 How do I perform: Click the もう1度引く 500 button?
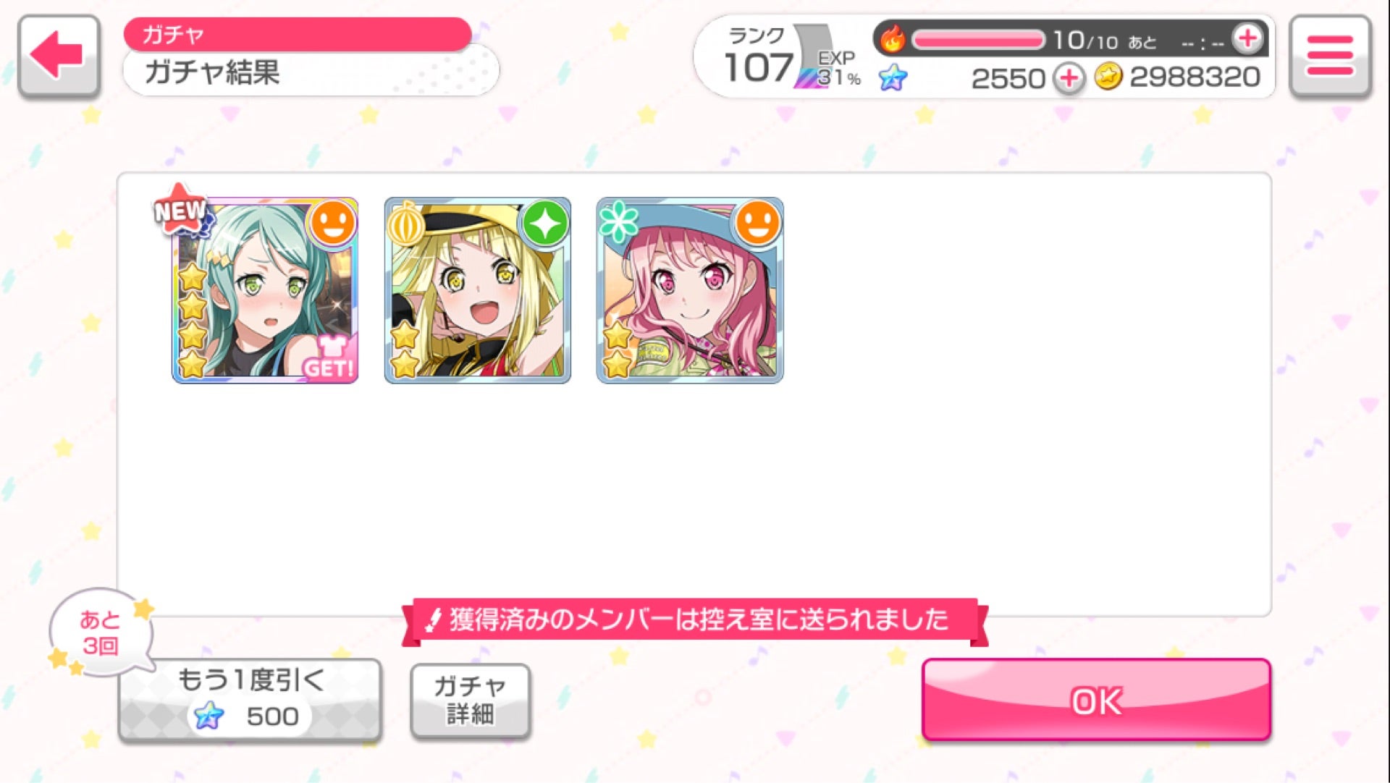[x=250, y=700]
